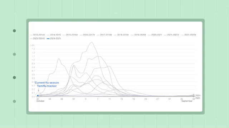Viewport: 229px width, 128px height.
Task: Click the 1.2 y-axis label
Action: pos(33,53)
